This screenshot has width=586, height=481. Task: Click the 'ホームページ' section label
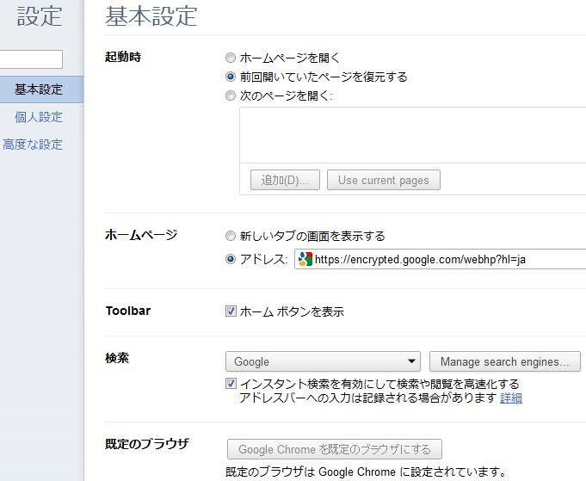[141, 235]
